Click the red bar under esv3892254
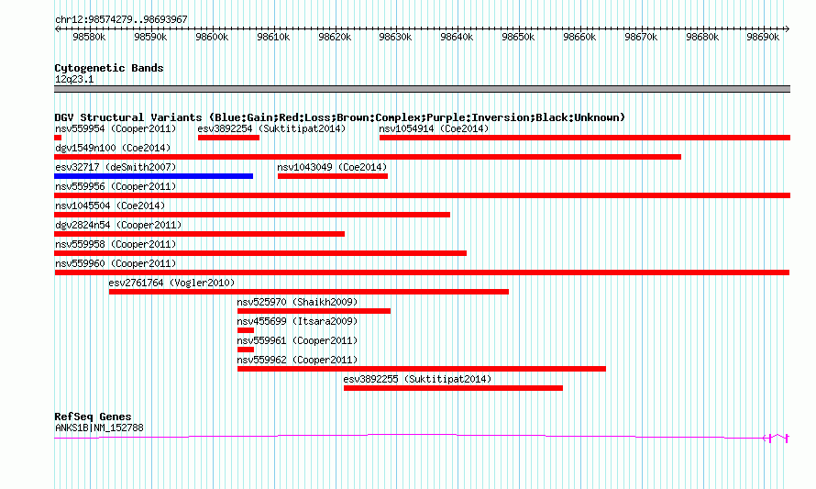The image size is (816, 489). (228, 138)
